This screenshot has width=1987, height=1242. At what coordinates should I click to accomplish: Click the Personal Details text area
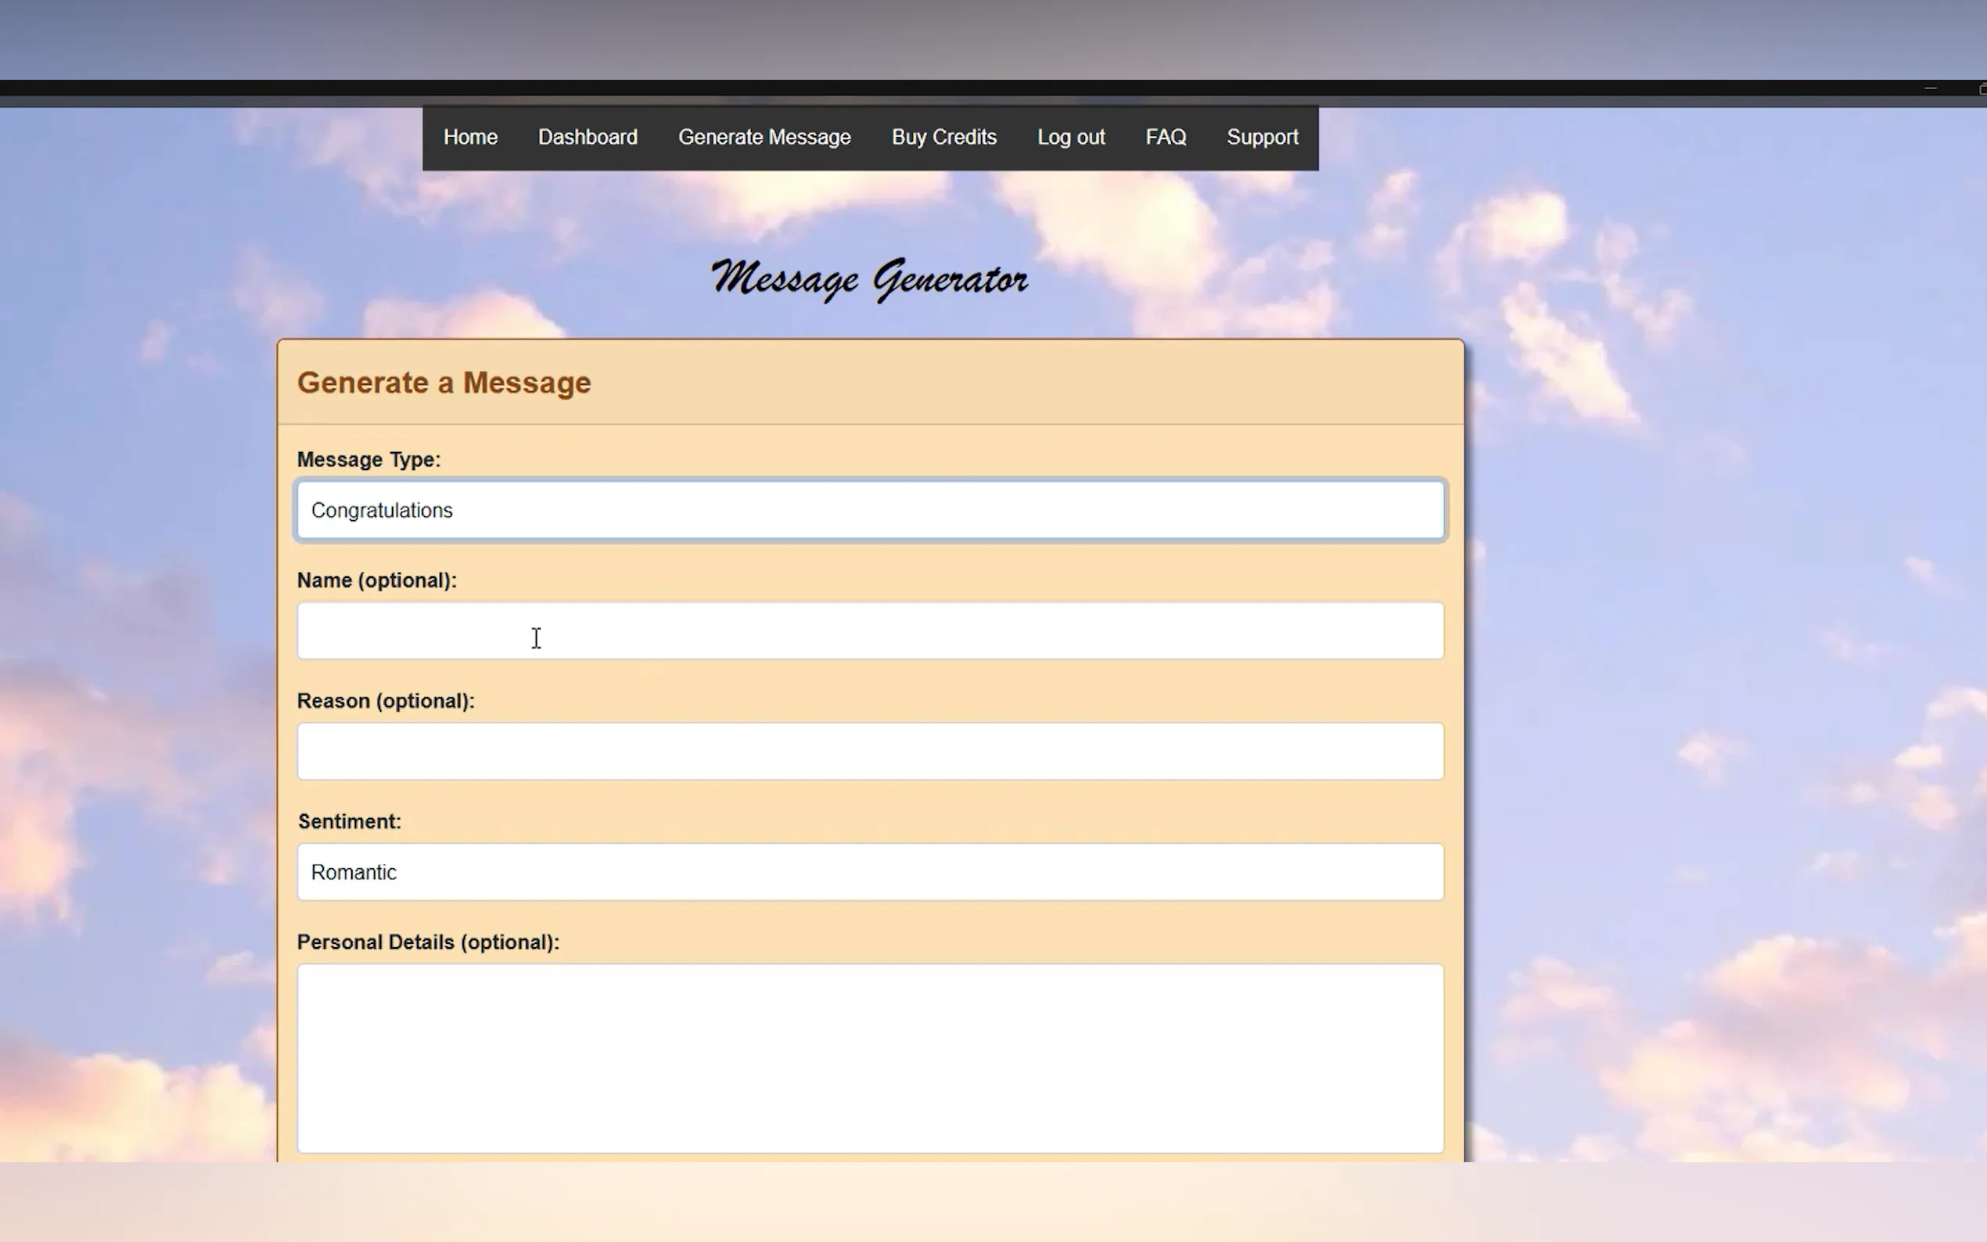pyautogui.click(x=869, y=1058)
